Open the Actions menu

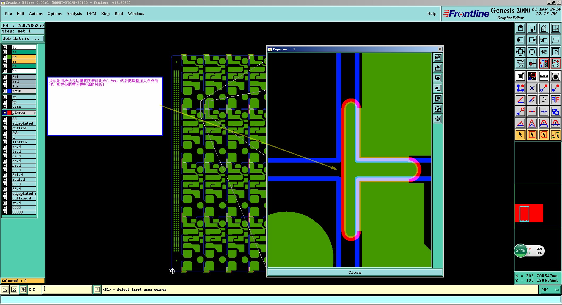coord(36,13)
